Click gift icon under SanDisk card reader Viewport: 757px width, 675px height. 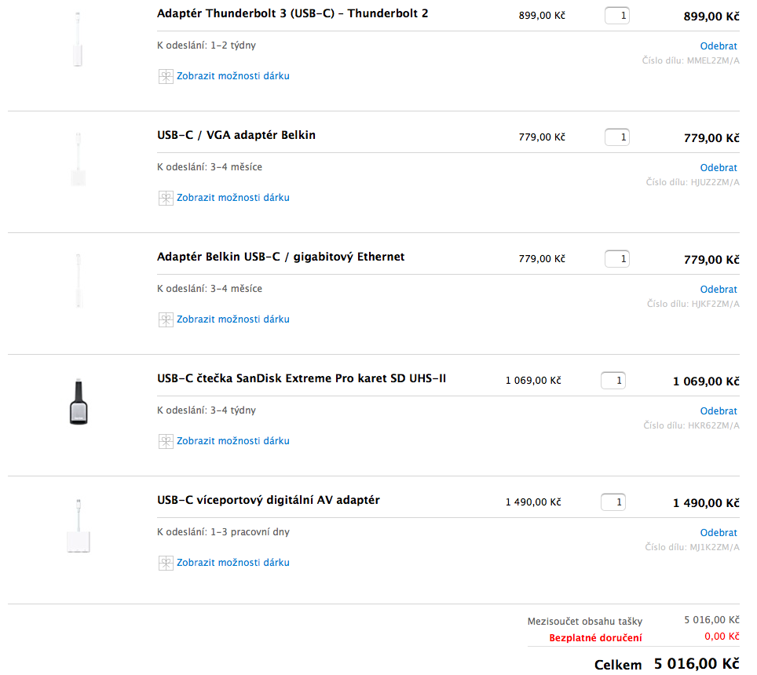coord(166,441)
